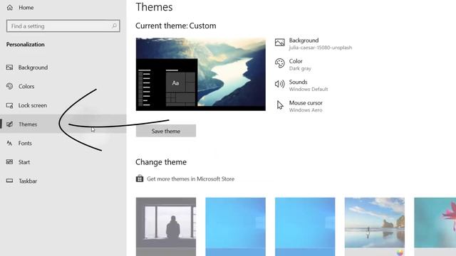The width and height of the screenshot is (456, 256).
Task: Open the Home settings page
Action: tap(26, 8)
